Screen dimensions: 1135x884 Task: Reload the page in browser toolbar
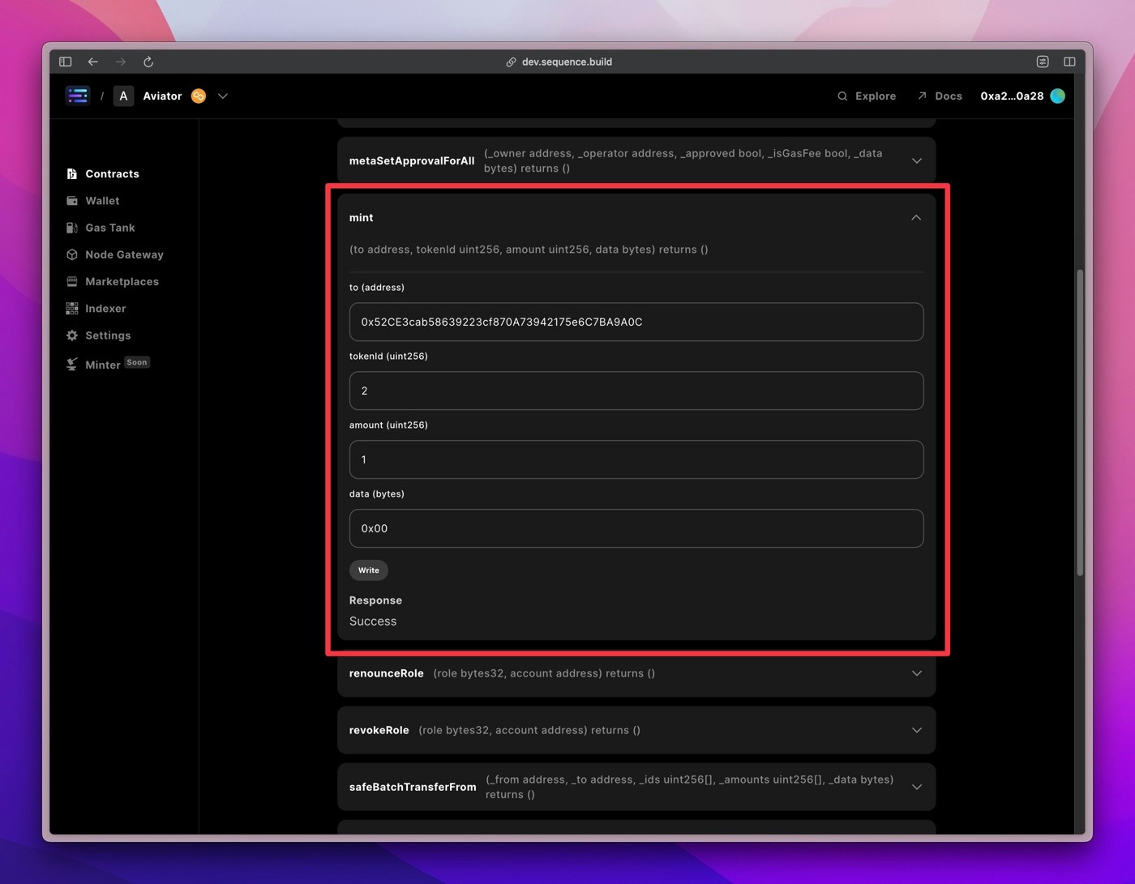148,62
